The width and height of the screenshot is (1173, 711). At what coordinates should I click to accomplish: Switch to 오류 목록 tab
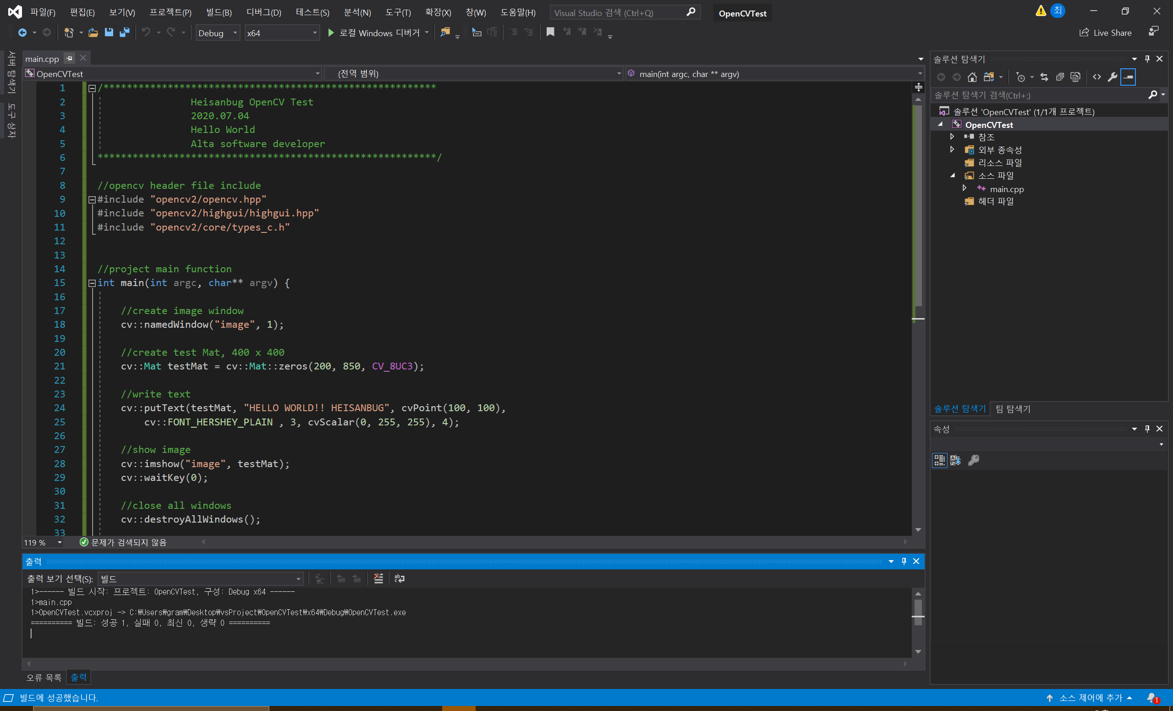[x=44, y=677]
